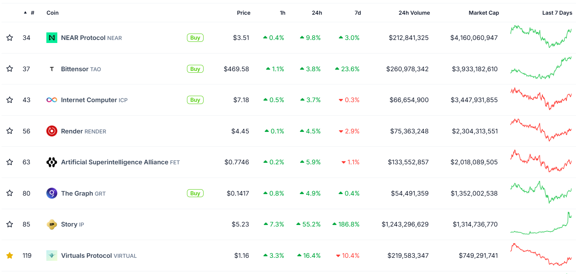Click The Graph price $0.1417
579x274 pixels.
(238, 193)
